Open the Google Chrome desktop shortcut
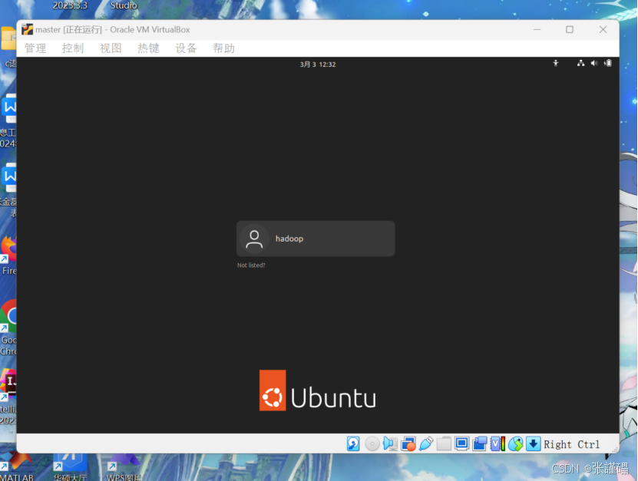Image resolution: width=638 pixels, height=481 pixels. tap(8, 328)
